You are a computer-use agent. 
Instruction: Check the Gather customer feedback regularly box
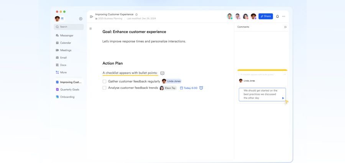click(104, 81)
